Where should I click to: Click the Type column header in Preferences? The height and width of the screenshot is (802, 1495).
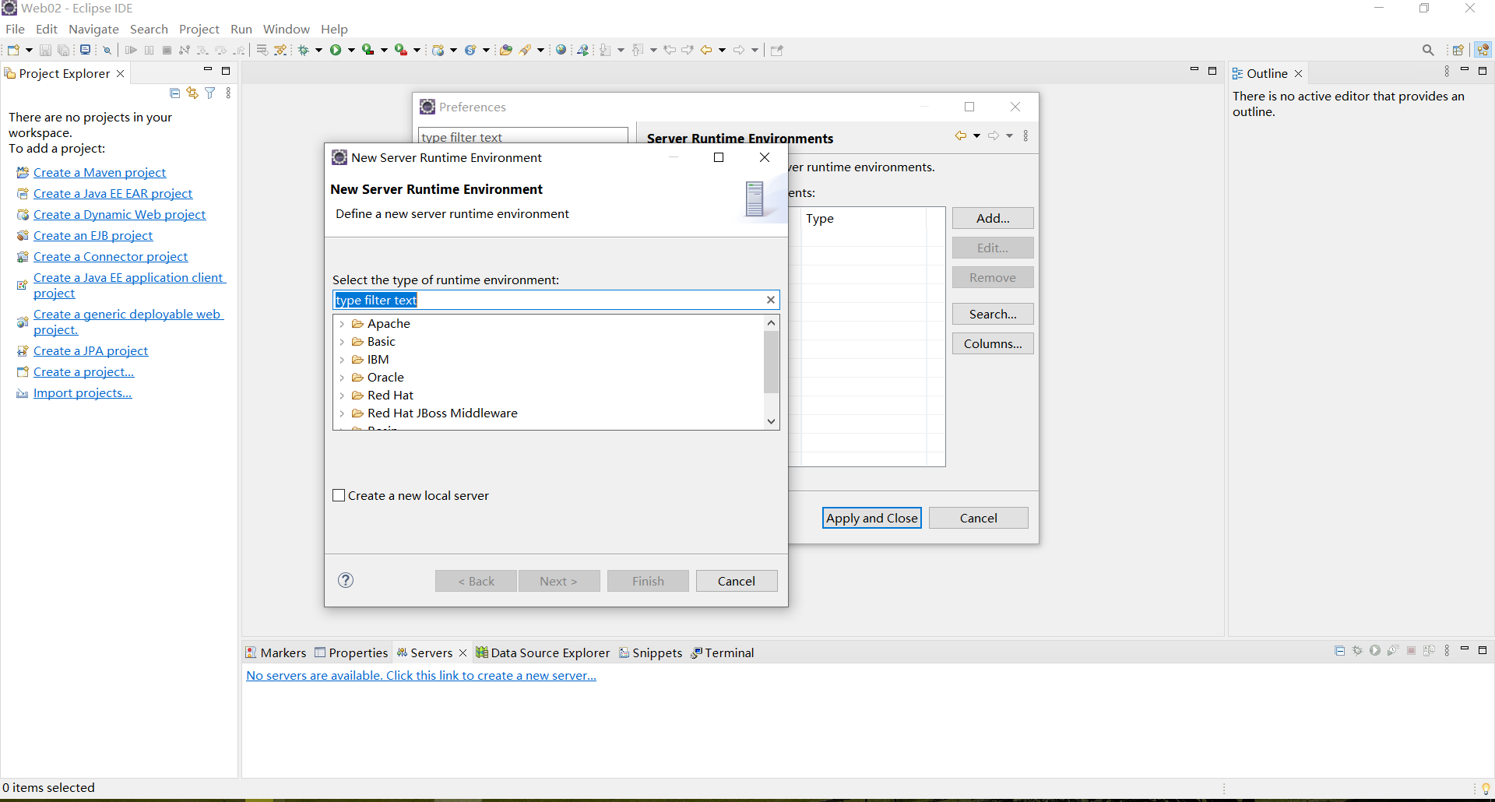click(x=864, y=219)
